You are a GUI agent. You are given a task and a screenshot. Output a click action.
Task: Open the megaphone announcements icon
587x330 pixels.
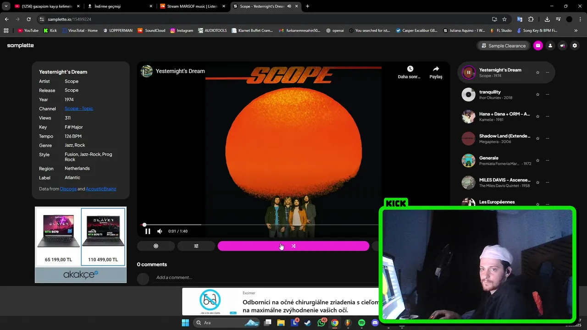point(563,46)
